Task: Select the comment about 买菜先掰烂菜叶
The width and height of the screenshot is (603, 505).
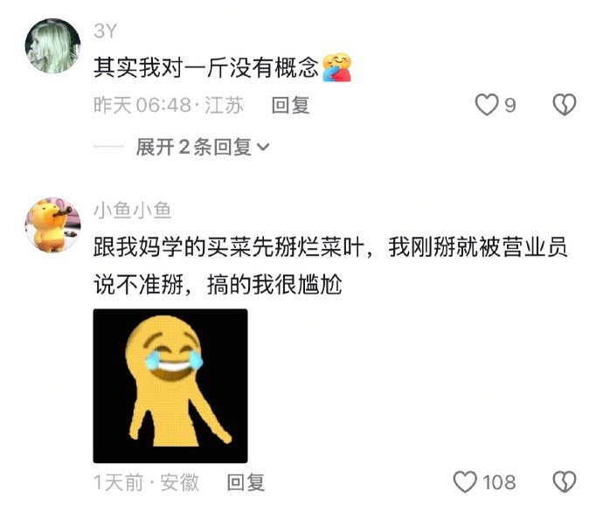Action: [330, 266]
